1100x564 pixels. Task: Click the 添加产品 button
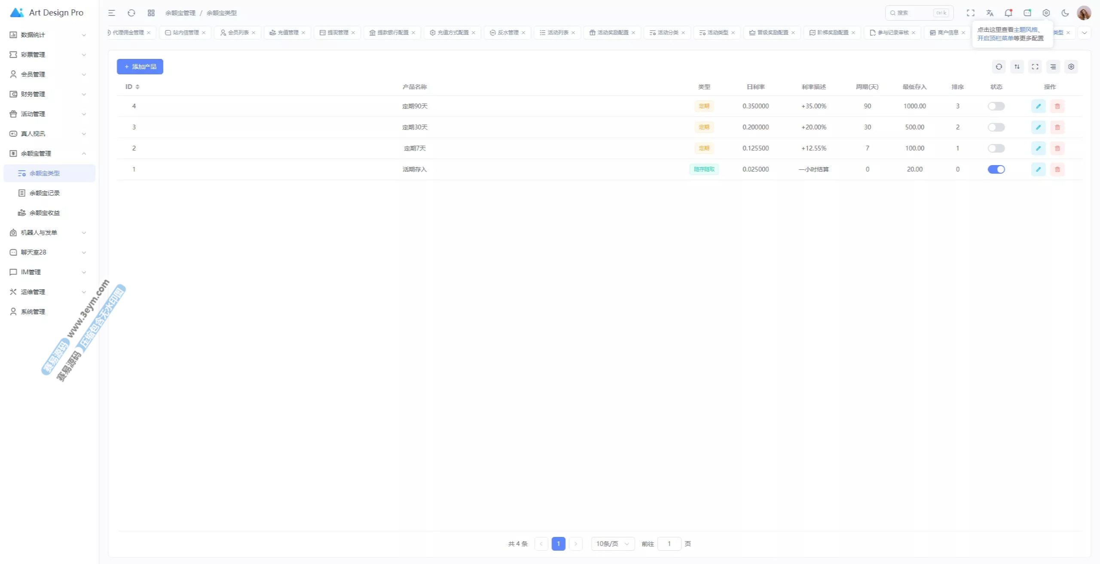click(140, 67)
